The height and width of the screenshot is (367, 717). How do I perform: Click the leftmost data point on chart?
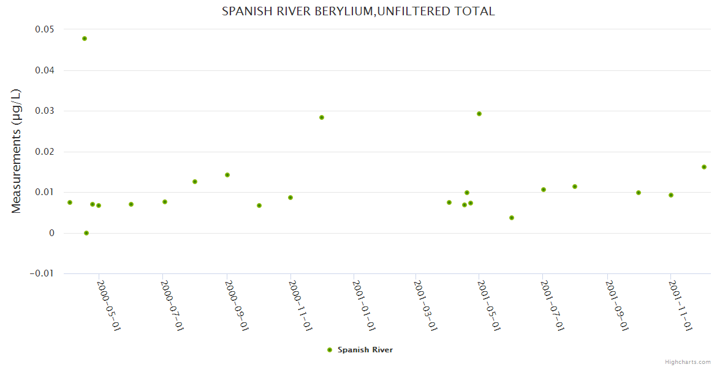70,202
